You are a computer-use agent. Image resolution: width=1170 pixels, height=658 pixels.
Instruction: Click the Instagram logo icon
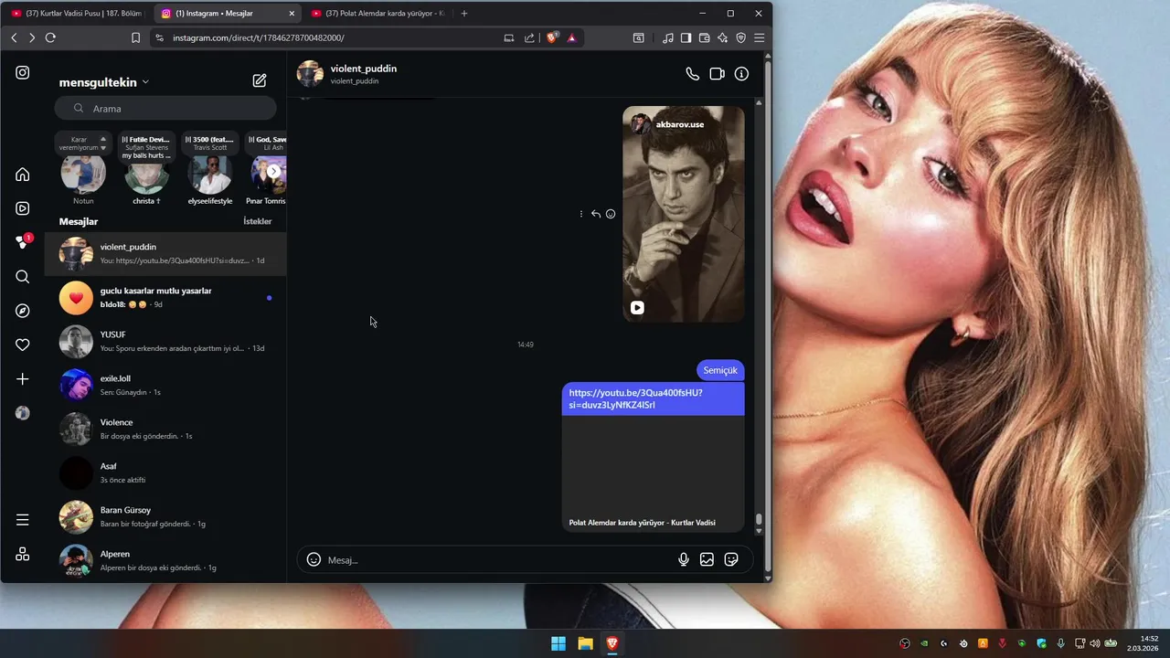(23, 73)
